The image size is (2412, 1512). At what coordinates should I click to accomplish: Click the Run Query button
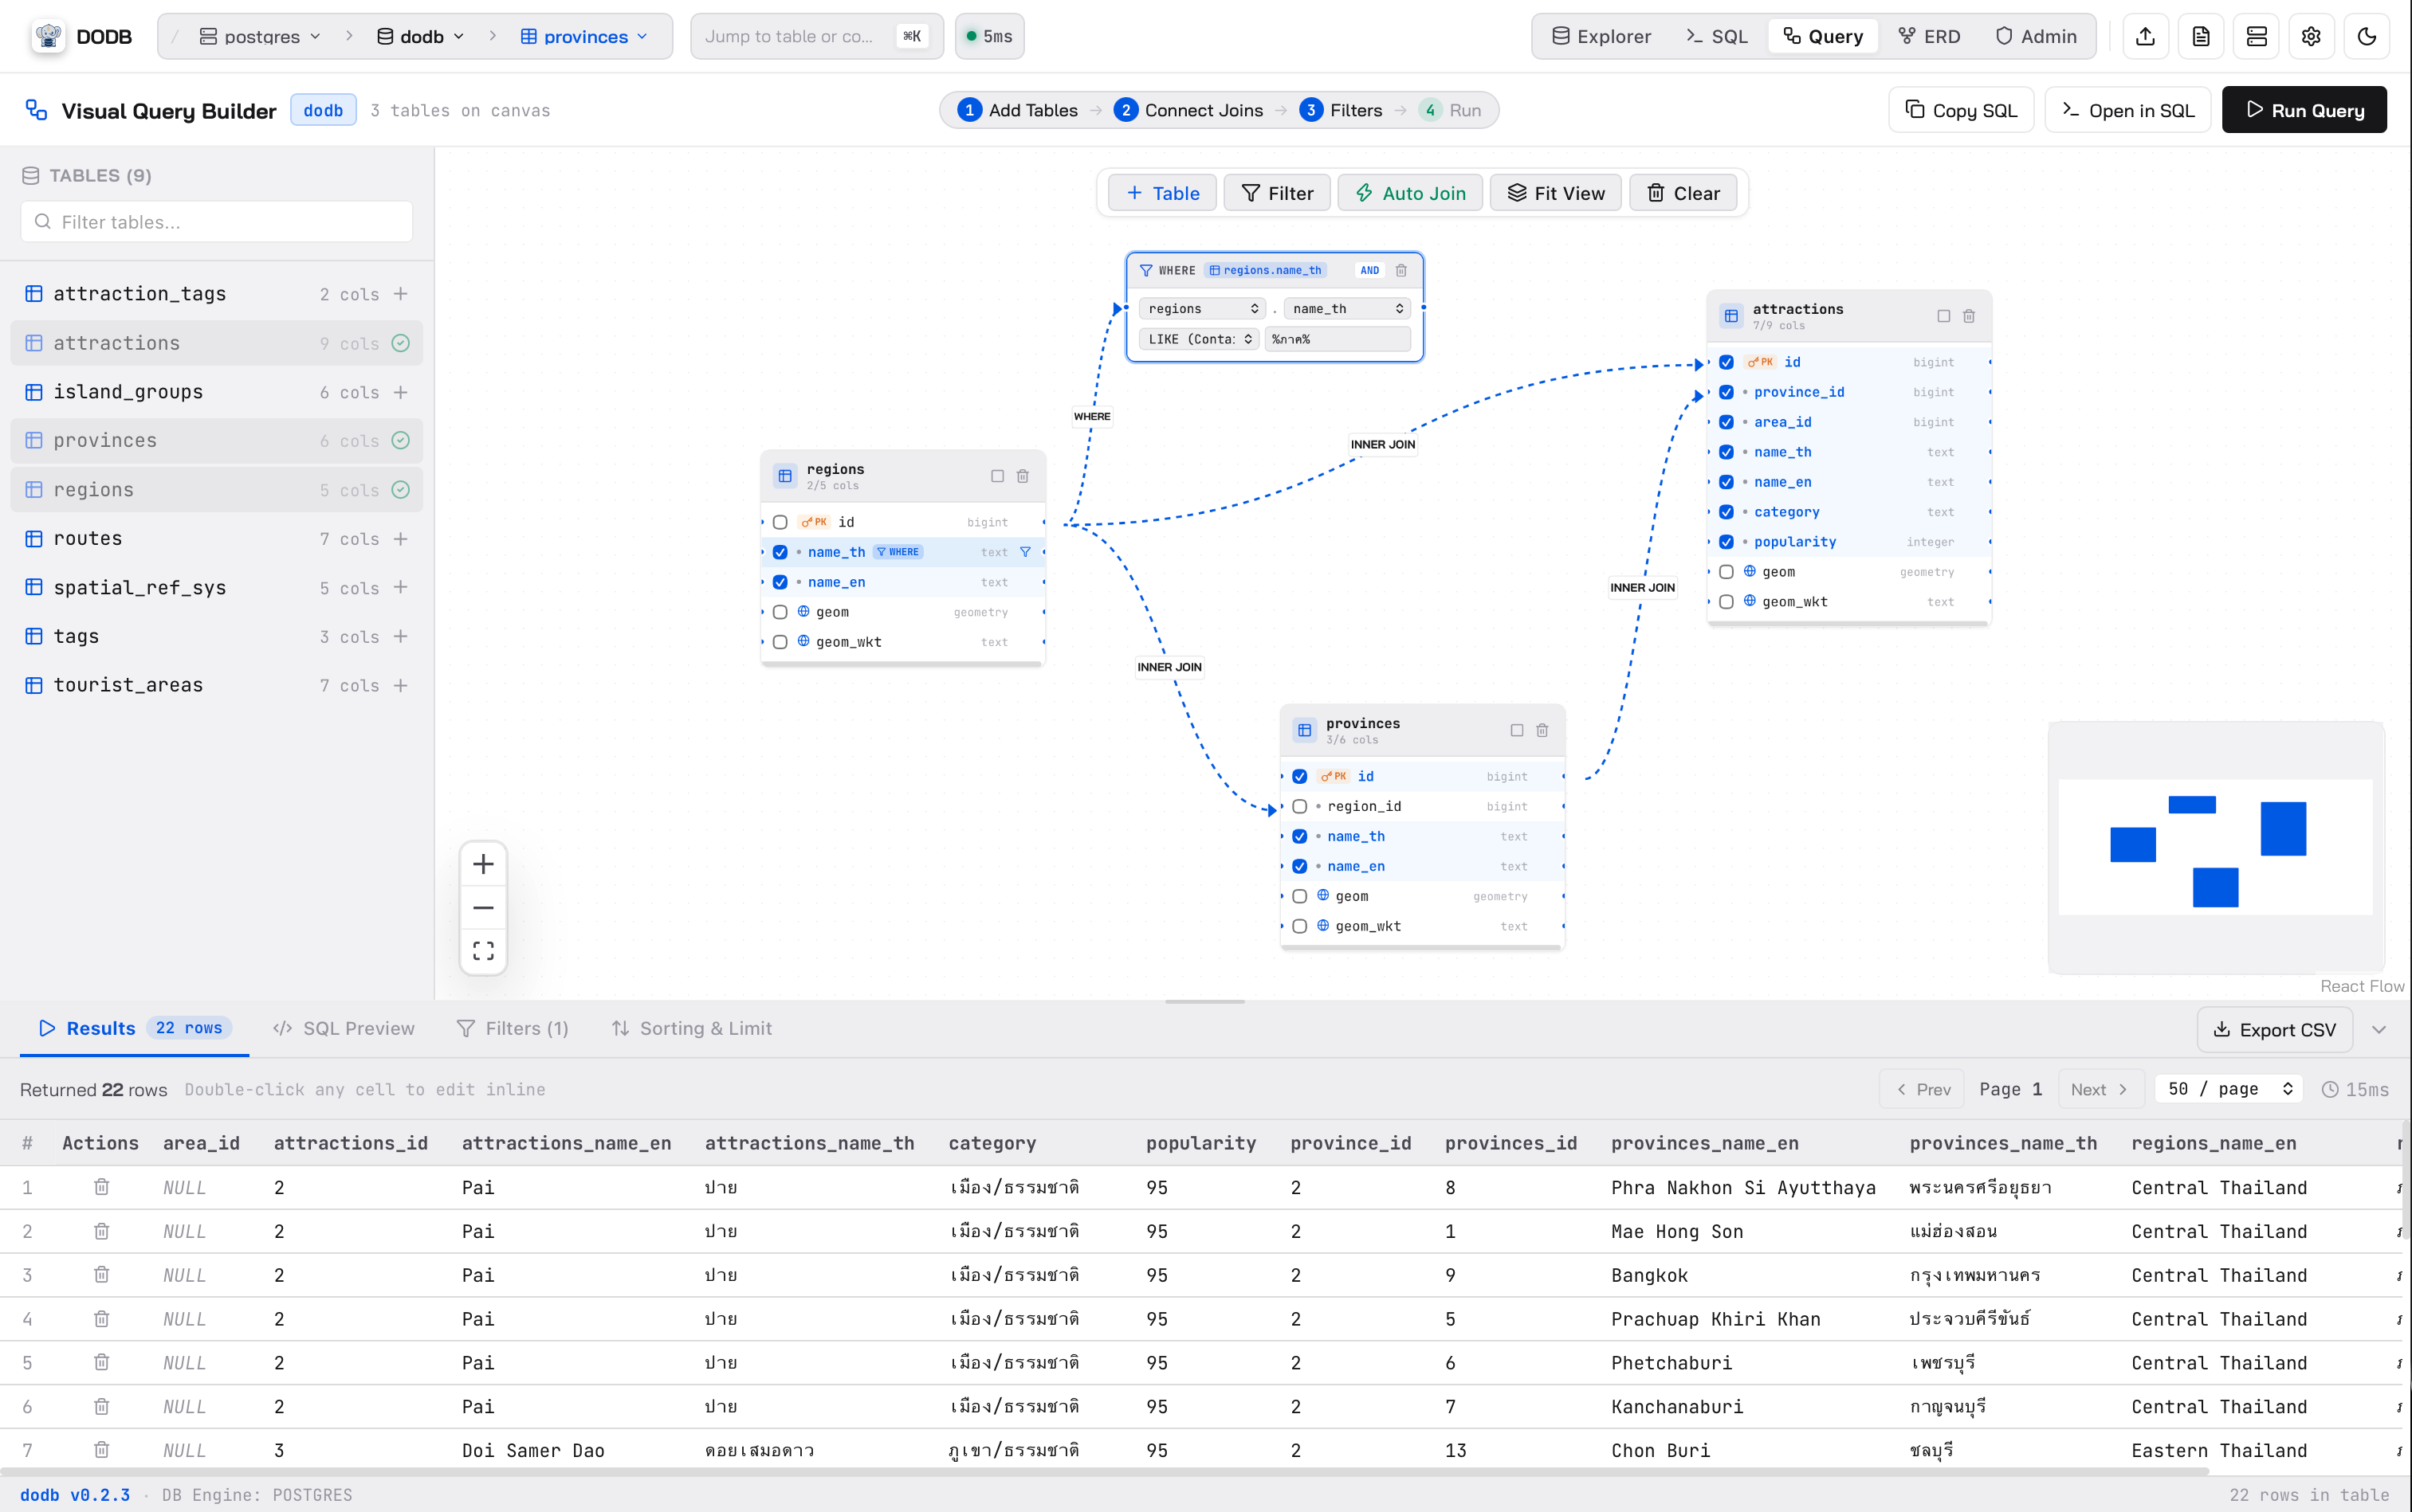click(2304, 110)
